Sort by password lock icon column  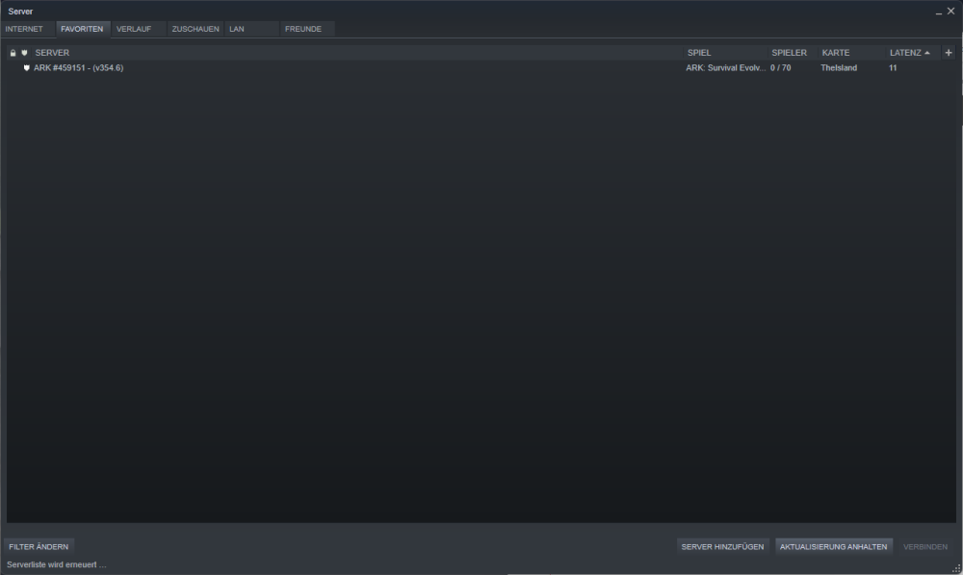(13, 53)
